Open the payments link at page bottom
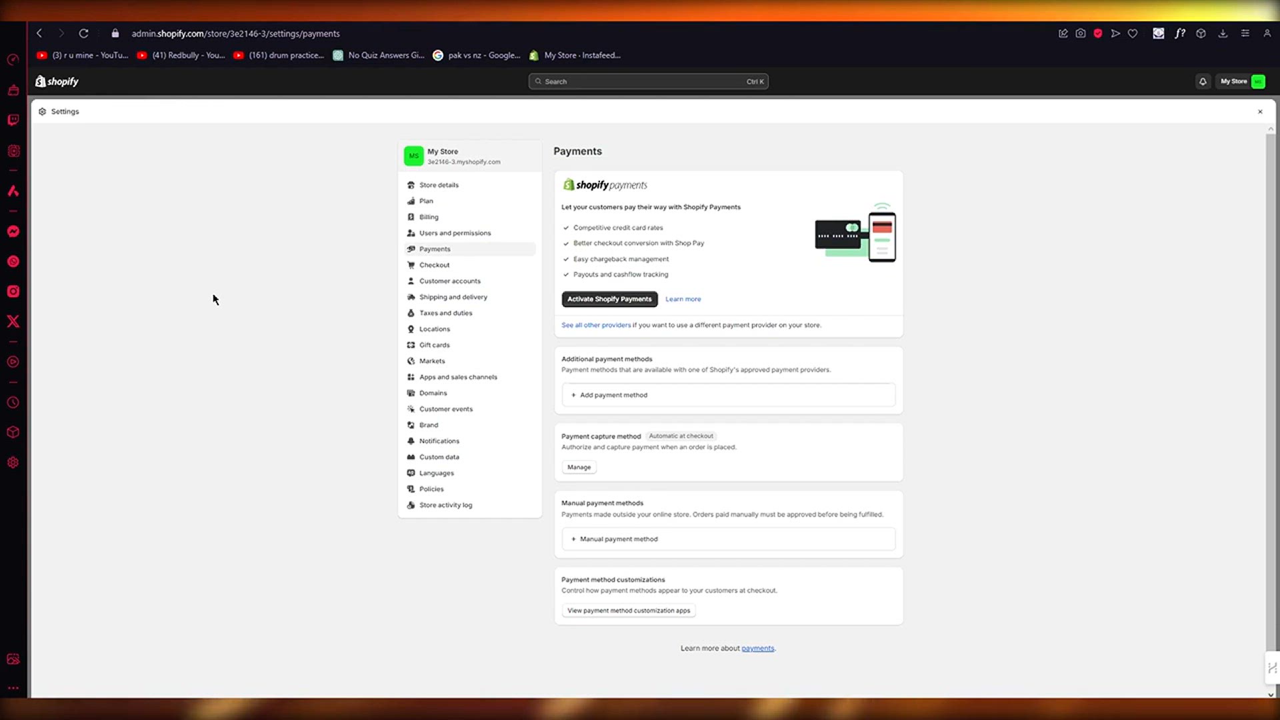The width and height of the screenshot is (1280, 720). (x=757, y=649)
